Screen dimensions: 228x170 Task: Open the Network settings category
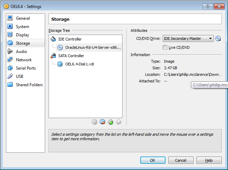click(x=24, y=60)
